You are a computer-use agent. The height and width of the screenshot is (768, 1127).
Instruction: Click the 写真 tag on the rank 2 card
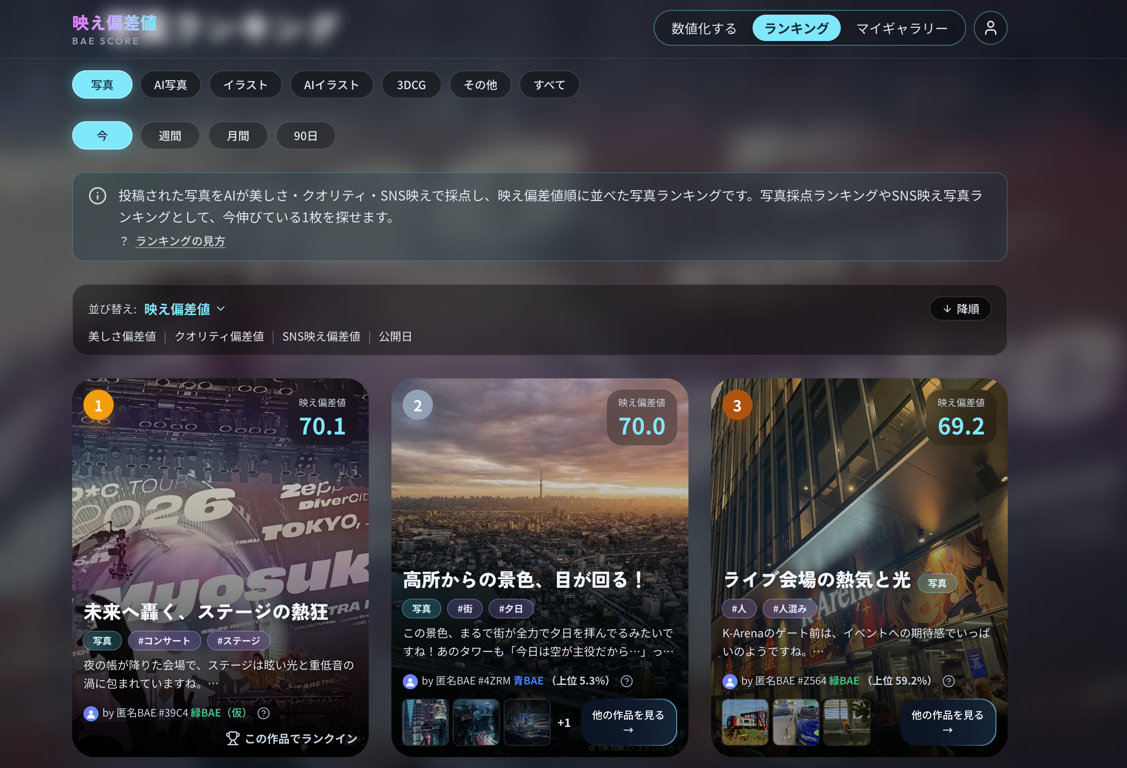[x=422, y=609]
